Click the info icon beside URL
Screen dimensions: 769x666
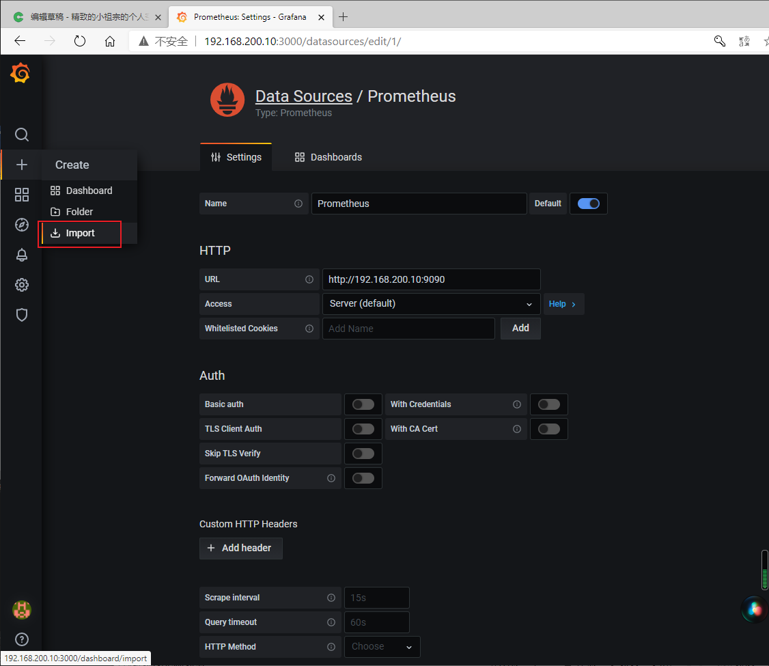click(309, 279)
